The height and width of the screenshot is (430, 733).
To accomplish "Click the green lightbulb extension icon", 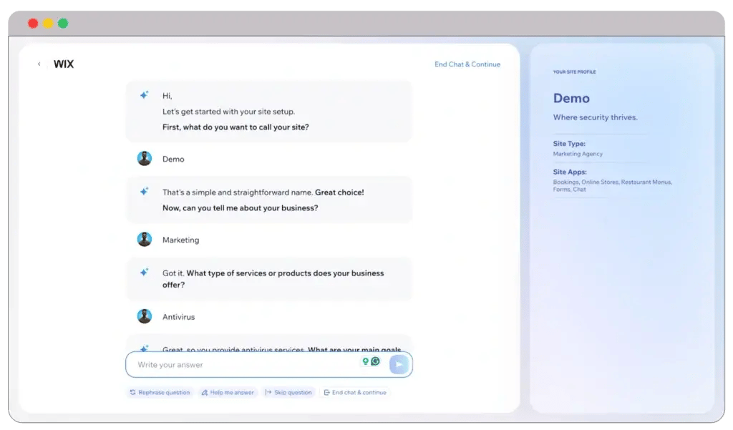I will pyautogui.click(x=366, y=361).
